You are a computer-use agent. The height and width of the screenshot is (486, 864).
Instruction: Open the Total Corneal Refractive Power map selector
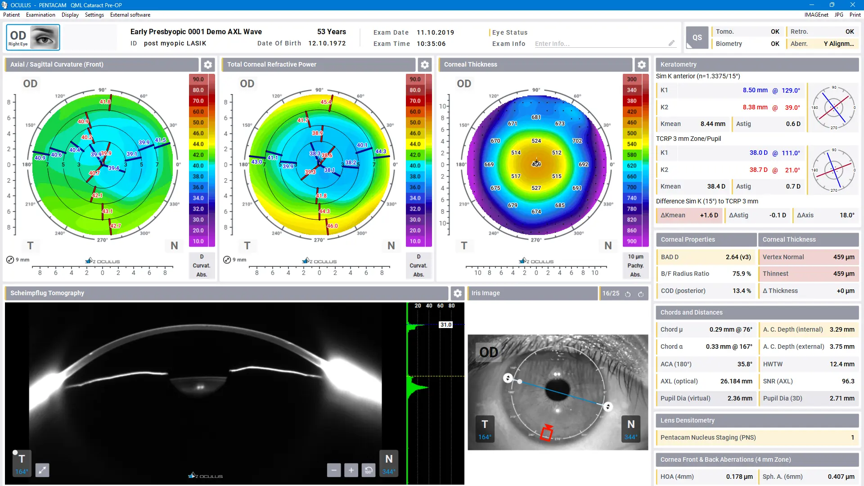pos(319,64)
